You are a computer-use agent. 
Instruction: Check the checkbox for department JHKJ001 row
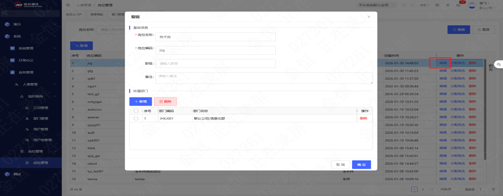pos(136,118)
